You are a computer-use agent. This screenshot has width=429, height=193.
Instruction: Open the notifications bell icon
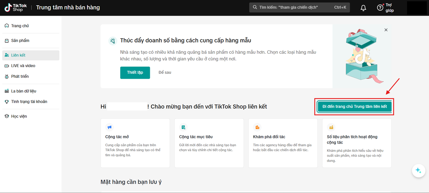pyautogui.click(x=363, y=7)
